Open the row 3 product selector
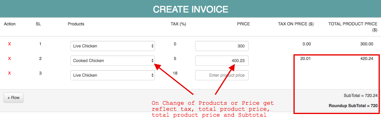Screen dimensions: 381x131 (113, 75)
